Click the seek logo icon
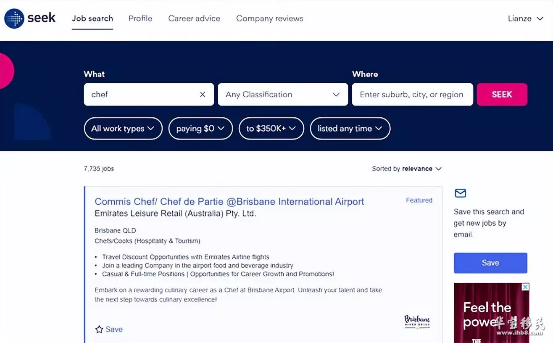Image resolution: width=553 pixels, height=343 pixels. [14, 18]
